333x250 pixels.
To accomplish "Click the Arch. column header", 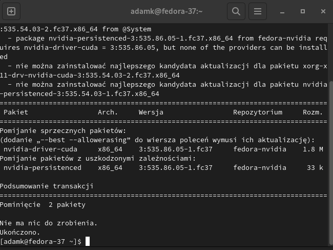I will [x=108, y=112].
